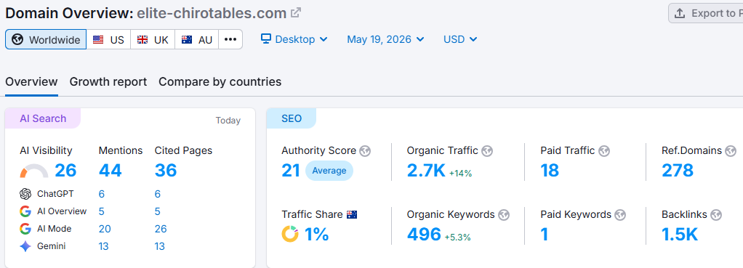
Task: Open the domain's external link icon
Action: tap(296, 13)
